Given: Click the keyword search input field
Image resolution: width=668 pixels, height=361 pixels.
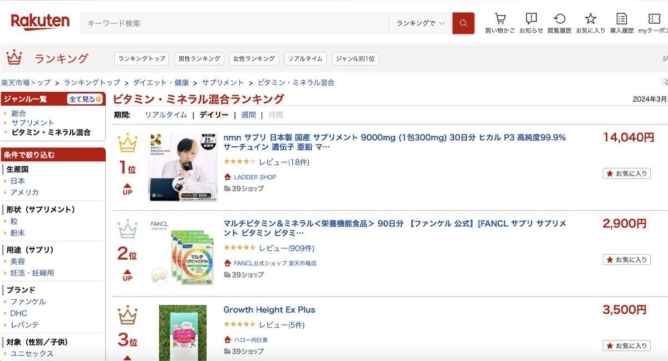Looking at the screenshot, I should point(234,23).
